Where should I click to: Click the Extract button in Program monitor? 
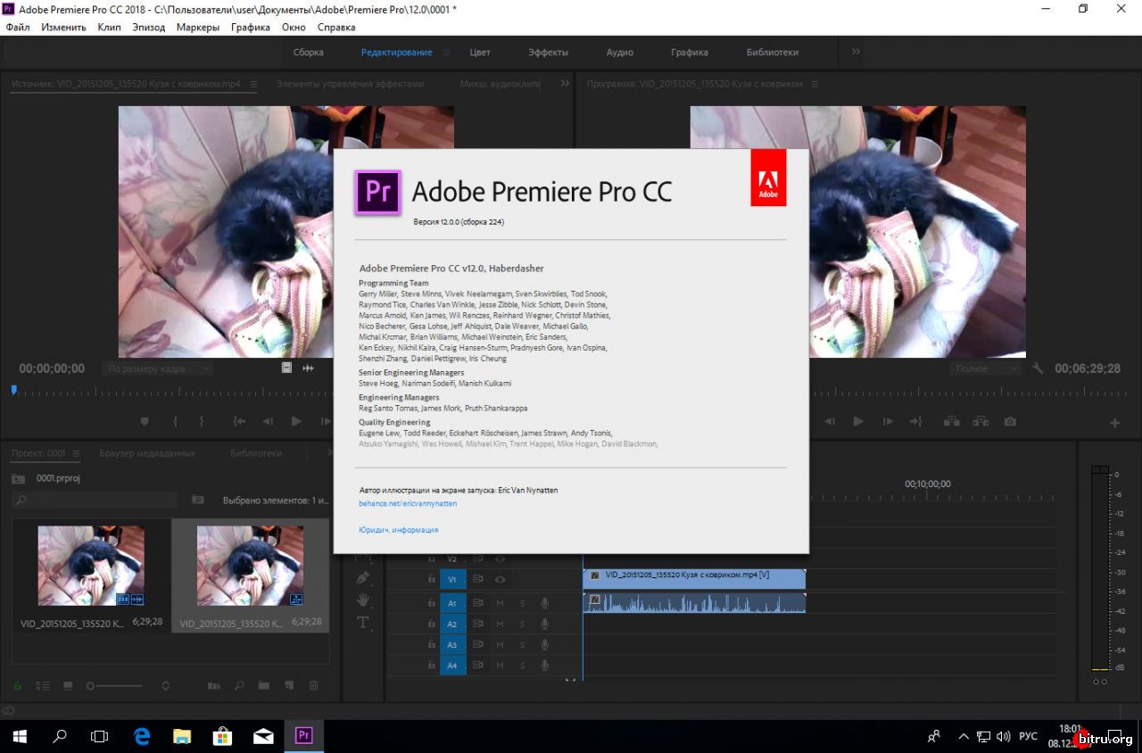981,422
